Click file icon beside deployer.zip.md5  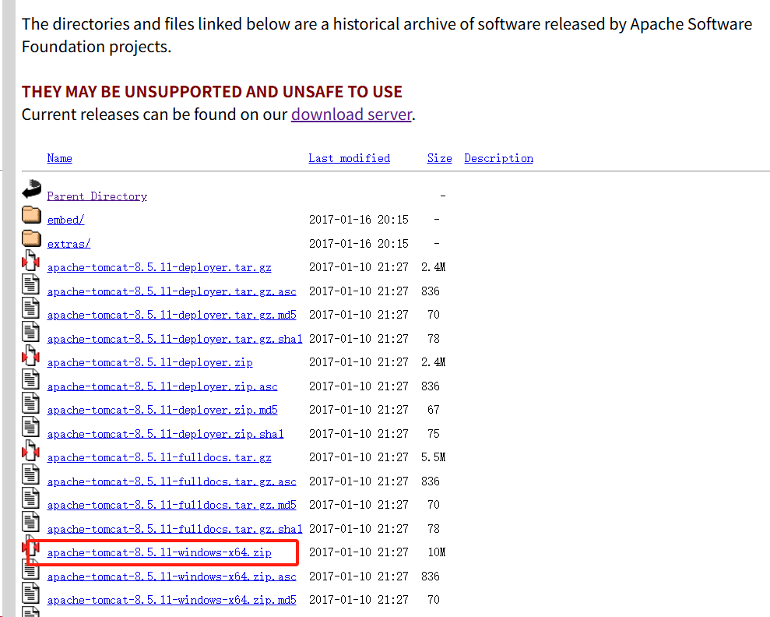(x=30, y=403)
